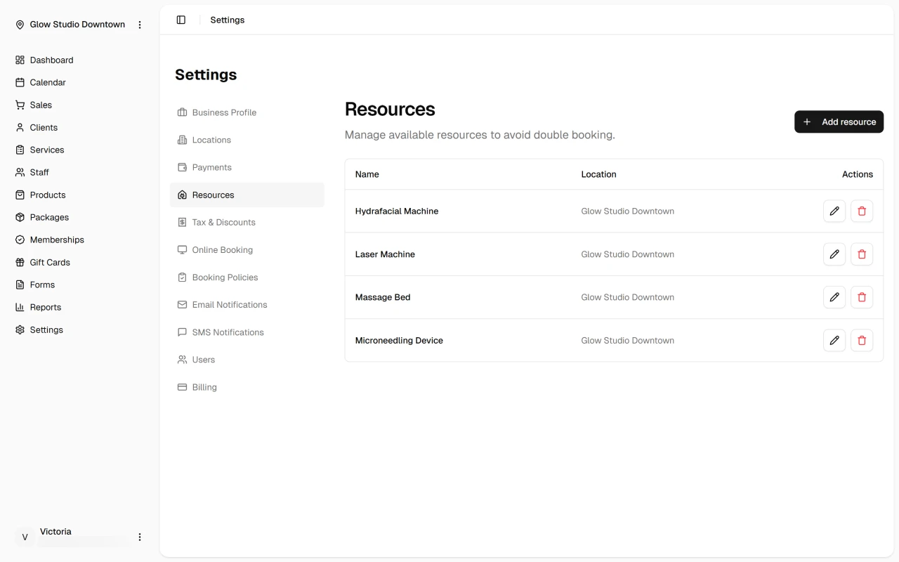The height and width of the screenshot is (562, 899).
Task: Open the Billing settings section
Action: [x=247, y=386]
